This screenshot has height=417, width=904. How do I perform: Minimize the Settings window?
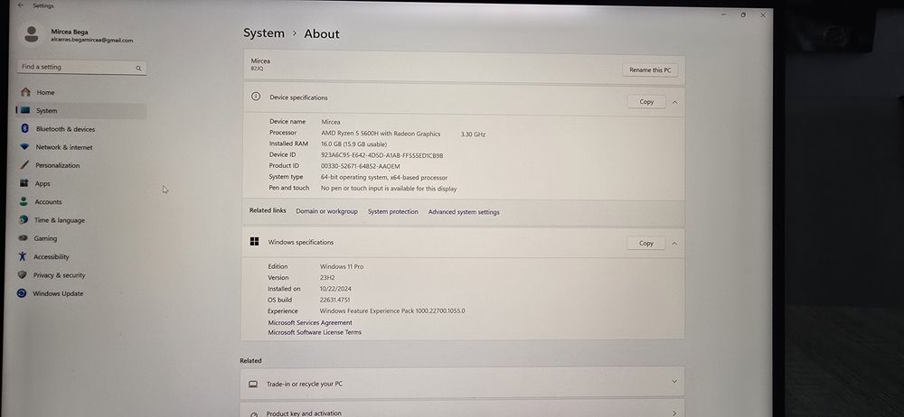click(x=724, y=14)
